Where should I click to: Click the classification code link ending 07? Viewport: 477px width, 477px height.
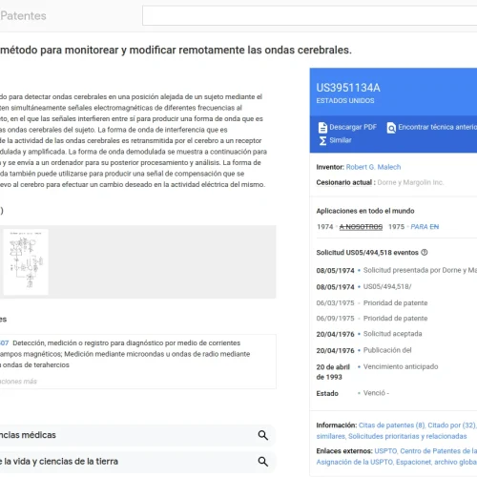click(4, 342)
